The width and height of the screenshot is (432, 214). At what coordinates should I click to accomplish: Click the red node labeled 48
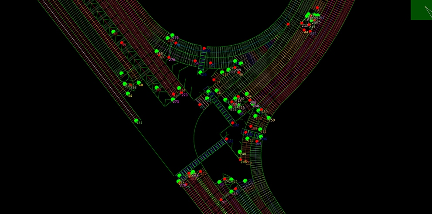(x=317, y=8)
